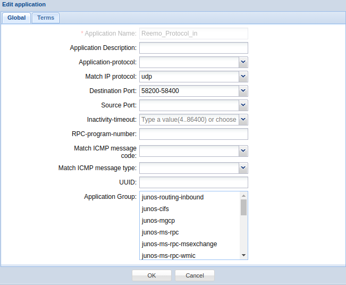346x285 pixels.
Task: Open the Application-protocol dropdown arrow
Action: click(x=243, y=62)
